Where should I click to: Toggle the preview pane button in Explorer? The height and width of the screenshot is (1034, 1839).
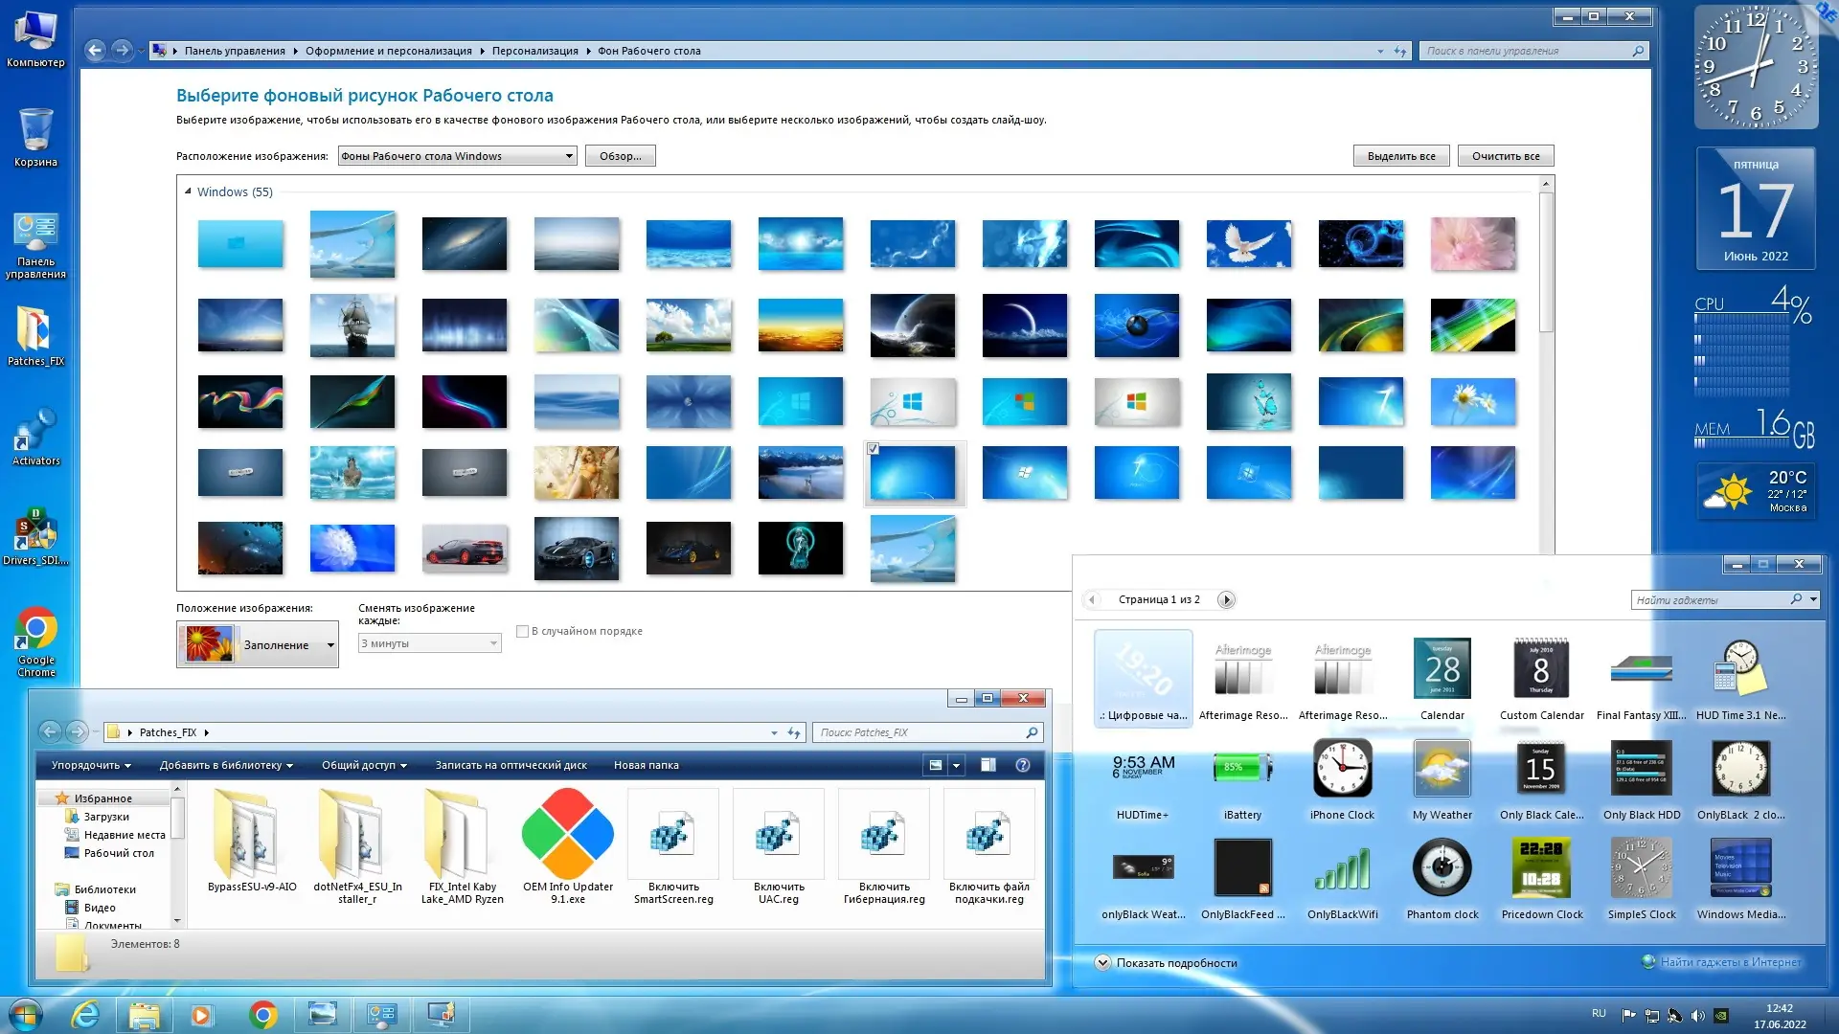pyautogui.click(x=988, y=765)
